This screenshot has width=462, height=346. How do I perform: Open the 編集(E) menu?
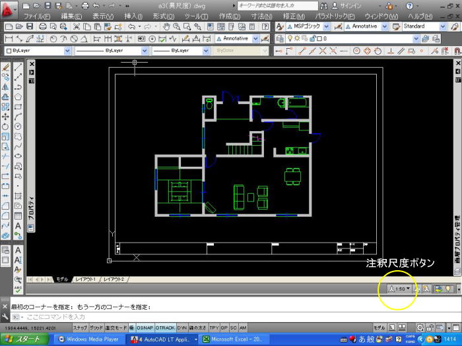tap(71, 16)
